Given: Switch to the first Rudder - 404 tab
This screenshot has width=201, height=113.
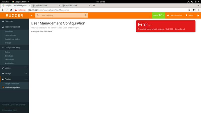Looking at the screenshot, I should [x=46, y=6].
